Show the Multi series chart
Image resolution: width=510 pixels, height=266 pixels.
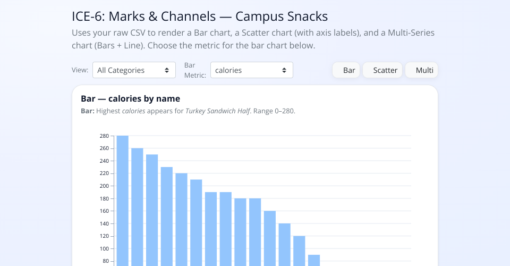click(421, 70)
